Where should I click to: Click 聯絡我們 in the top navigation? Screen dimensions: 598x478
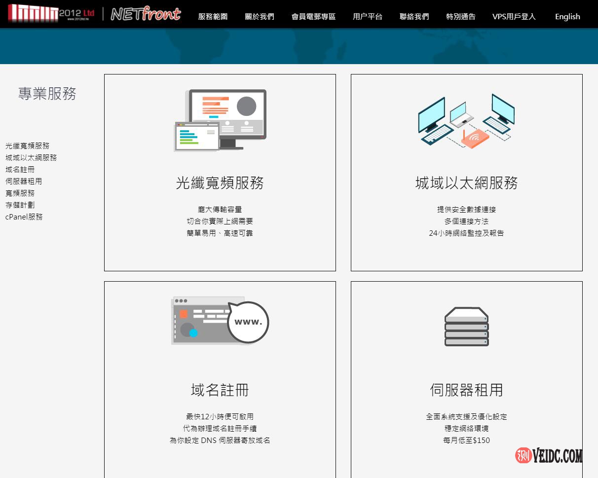[x=413, y=16]
